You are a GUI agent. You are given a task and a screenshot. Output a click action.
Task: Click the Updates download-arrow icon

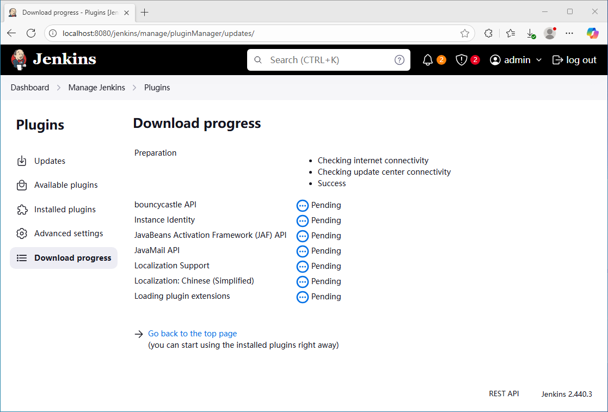[22, 161]
